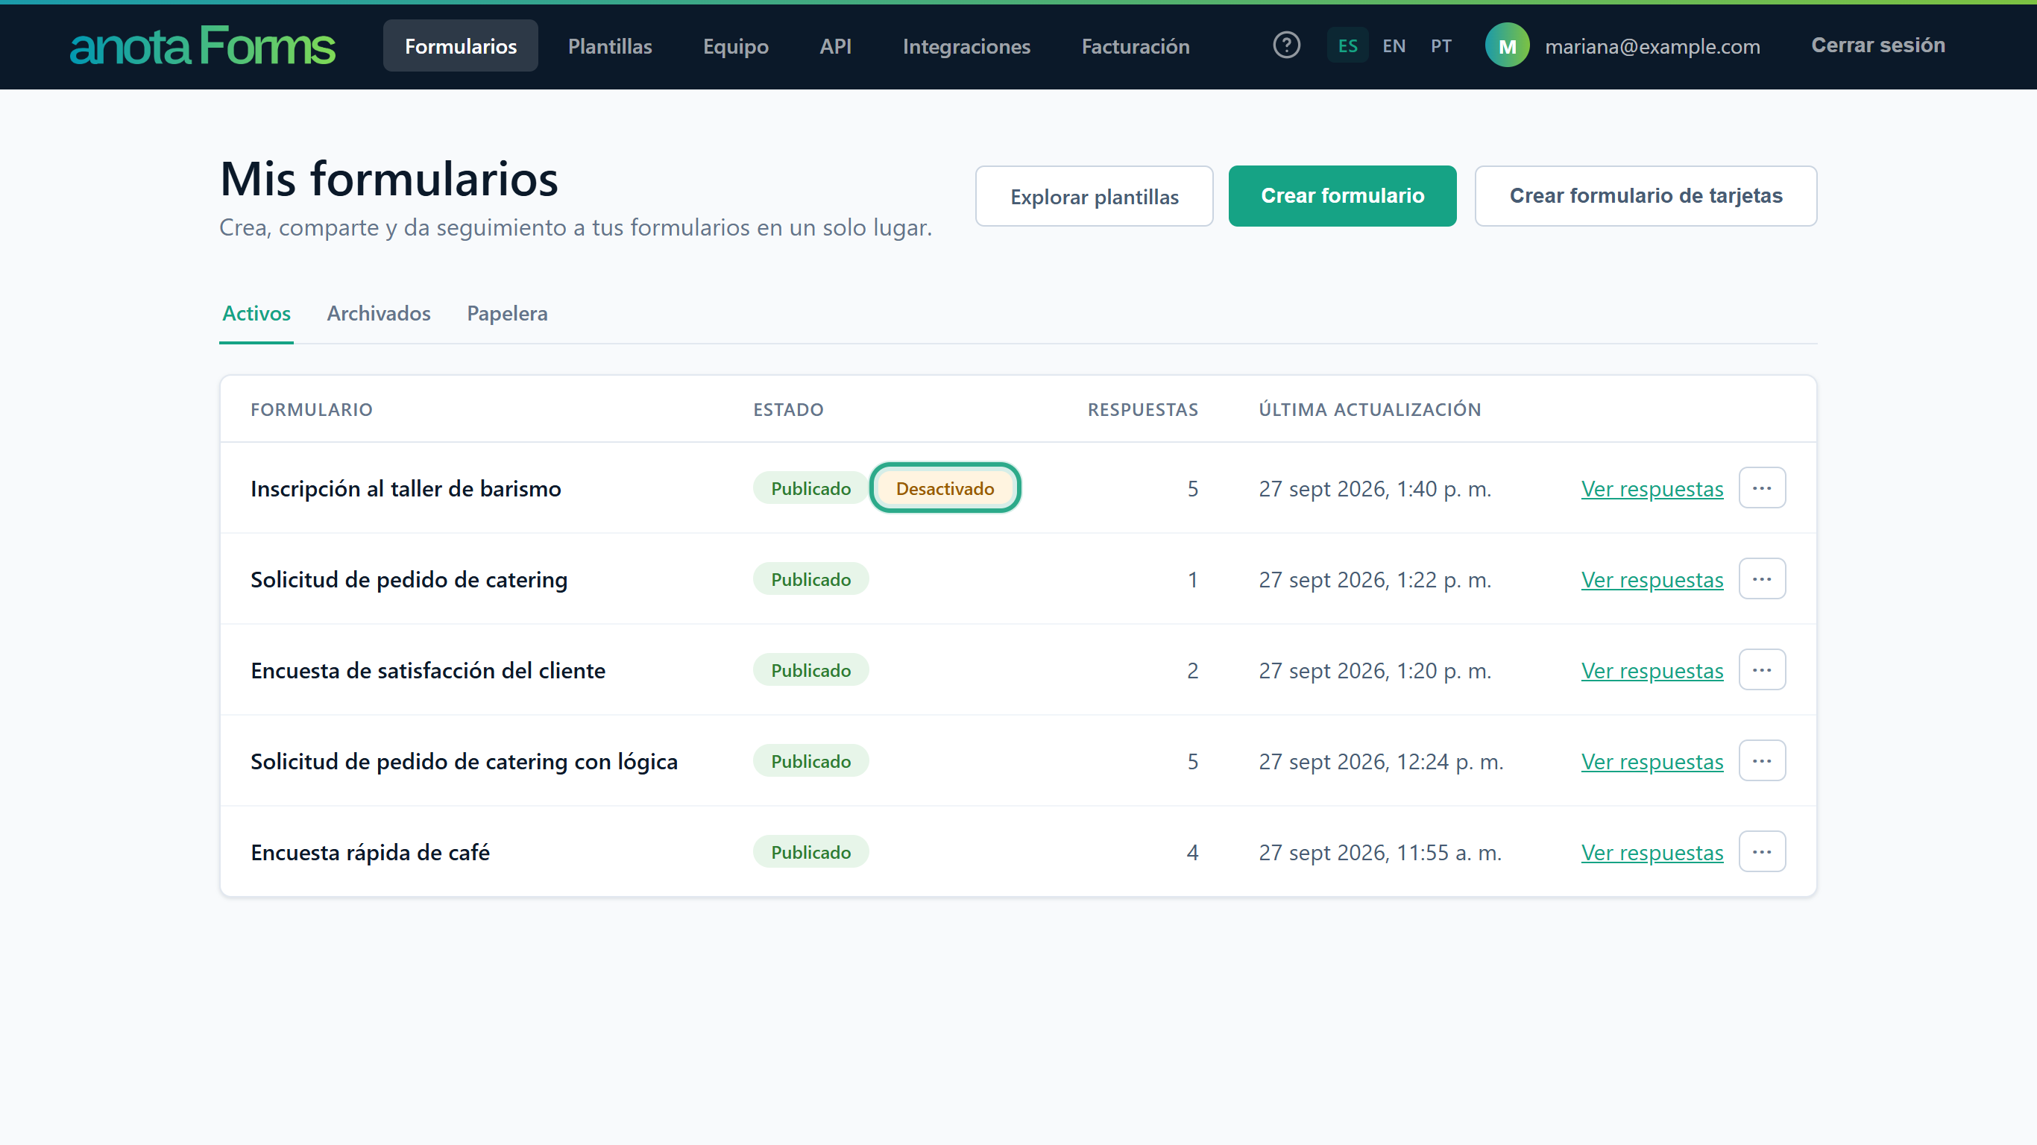The image size is (2037, 1145).
Task: Click form name Encuesta de satisfacción del cliente
Action: pos(428,671)
